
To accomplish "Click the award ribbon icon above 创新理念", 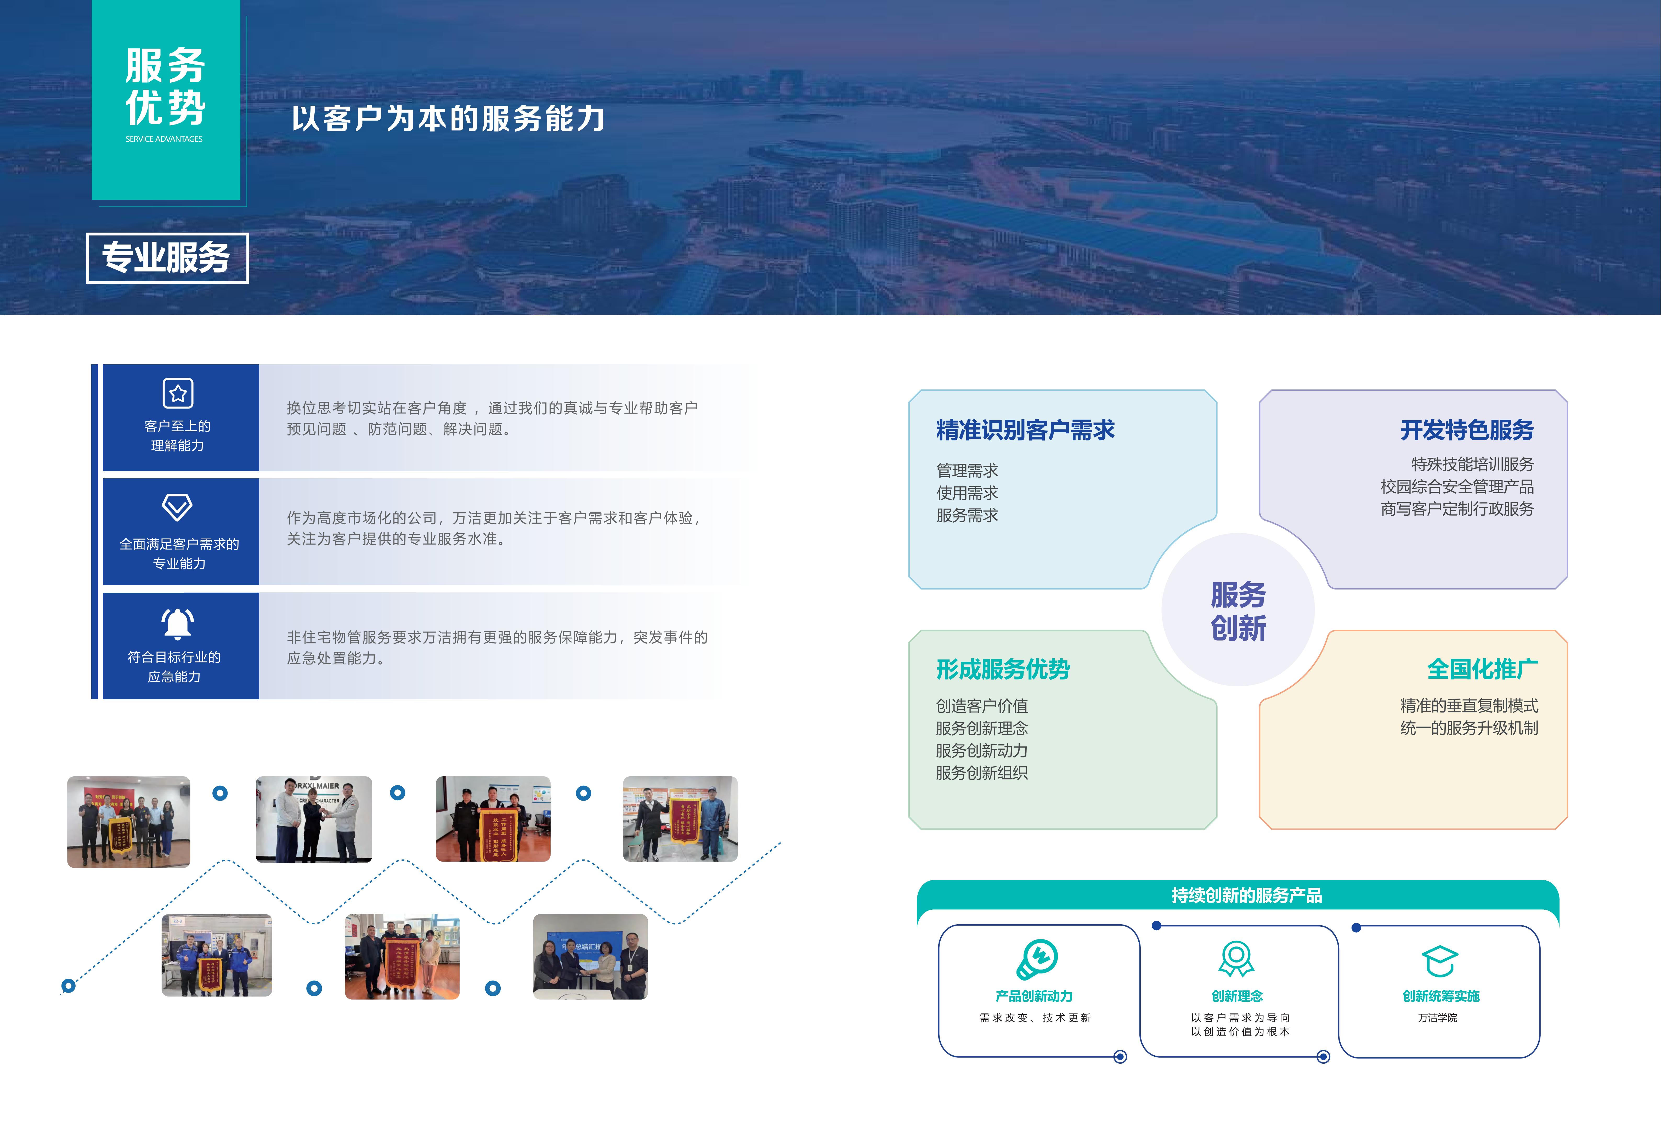I will [x=1236, y=959].
